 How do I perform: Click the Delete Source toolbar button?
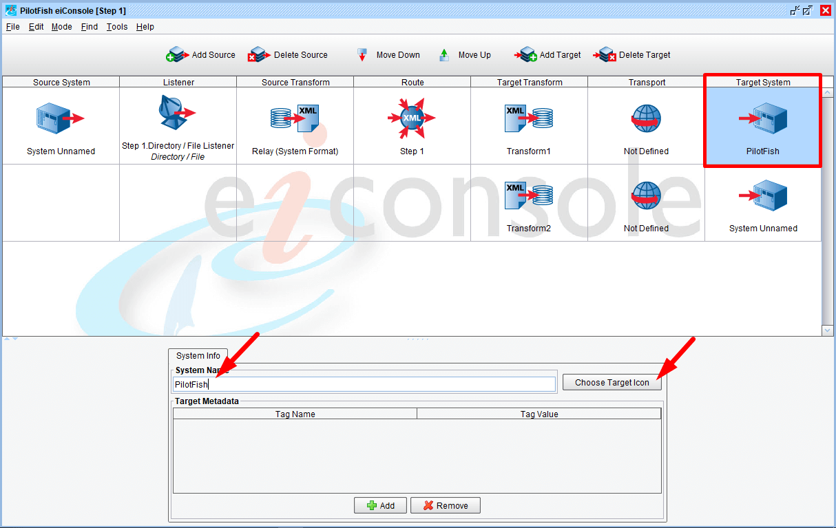tap(288, 55)
